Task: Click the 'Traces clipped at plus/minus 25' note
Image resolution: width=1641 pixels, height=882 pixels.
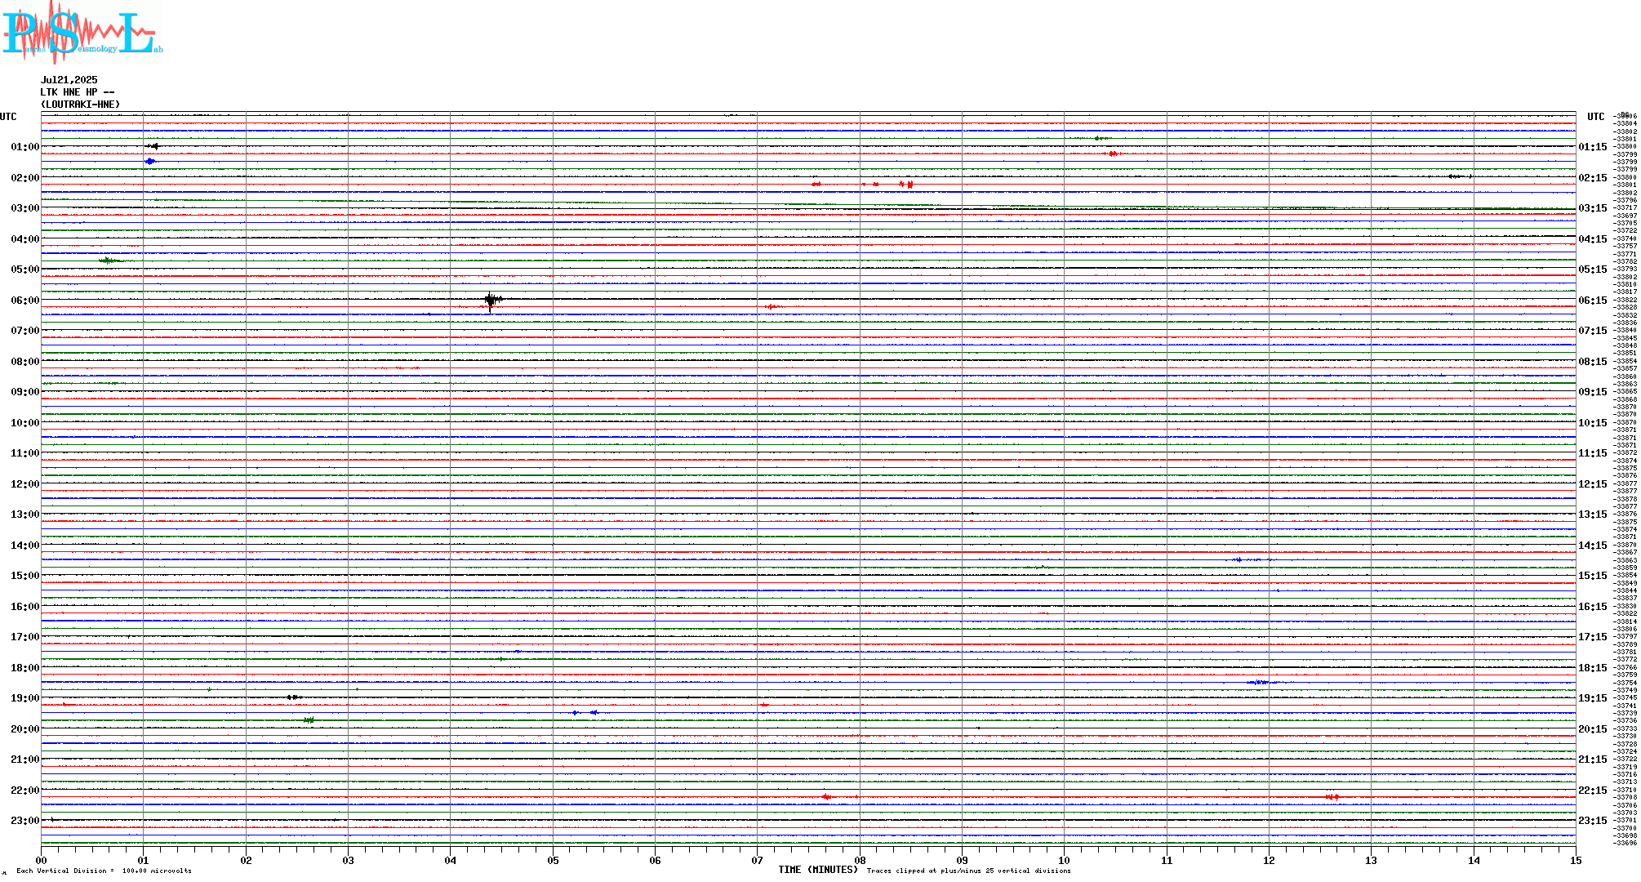Action: [969, 871]
